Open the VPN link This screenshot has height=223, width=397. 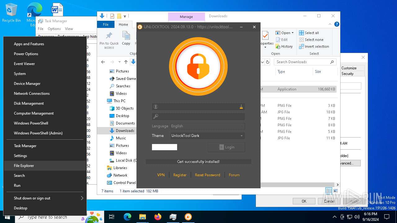click(161, 175)
